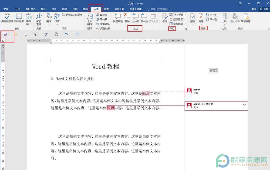Expand undo history dropdown arrow
The image size is (270, 170).
point(70,34)
